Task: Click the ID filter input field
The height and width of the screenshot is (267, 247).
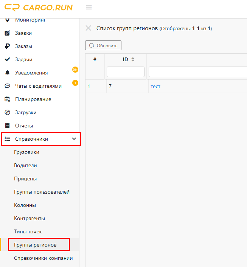Action: pyautogui.click(x=126, y=72)
